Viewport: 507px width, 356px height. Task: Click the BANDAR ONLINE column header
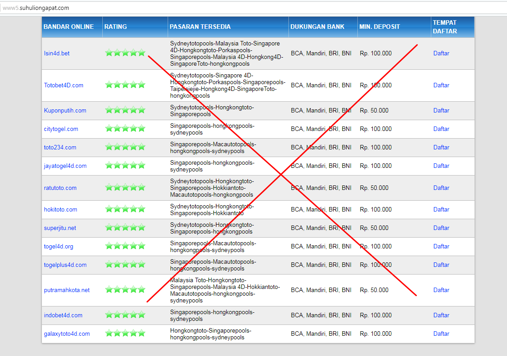pos(69,27)
